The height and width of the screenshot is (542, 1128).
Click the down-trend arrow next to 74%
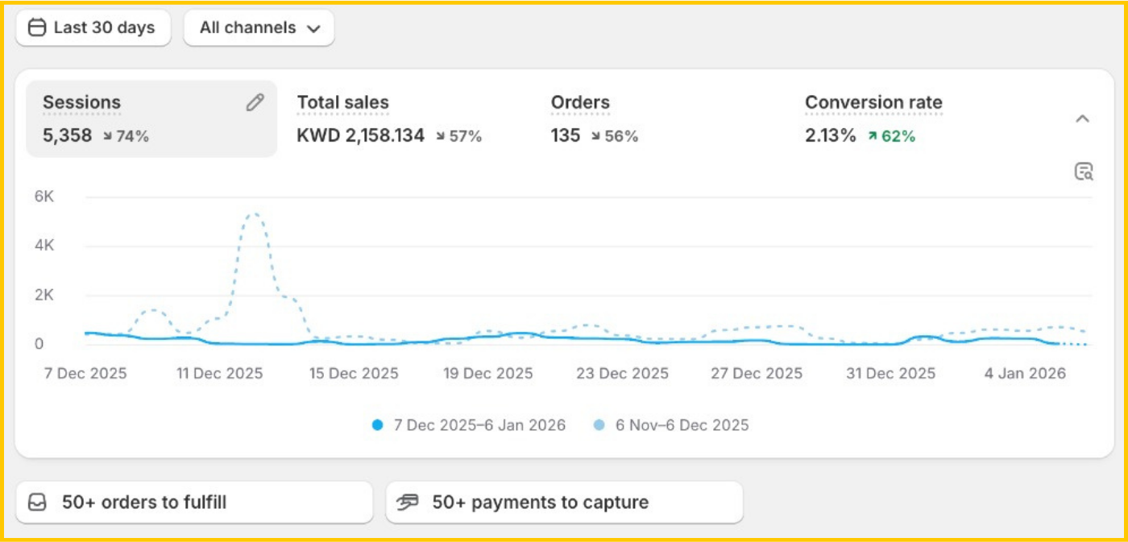click(x=107, y=137)
